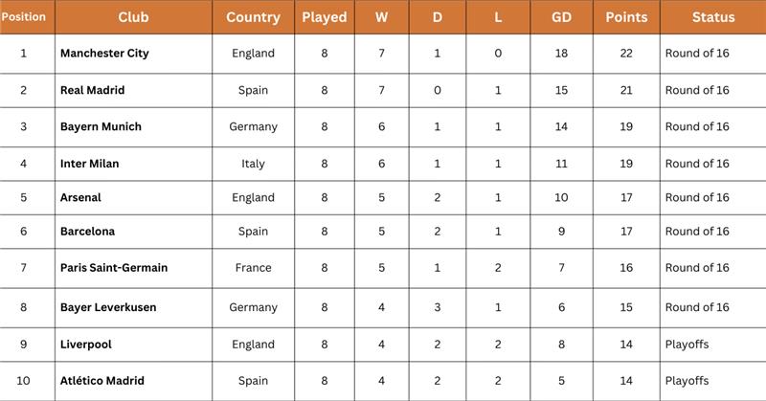Select the Bayer Leverkusen club cell

tap(108, 307)
